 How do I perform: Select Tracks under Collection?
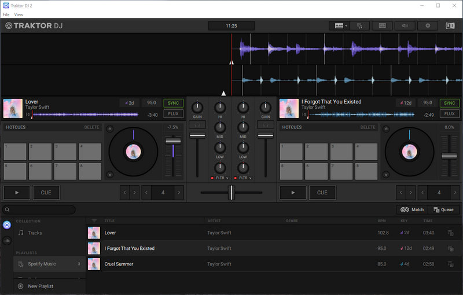click(x=50, y=233)
